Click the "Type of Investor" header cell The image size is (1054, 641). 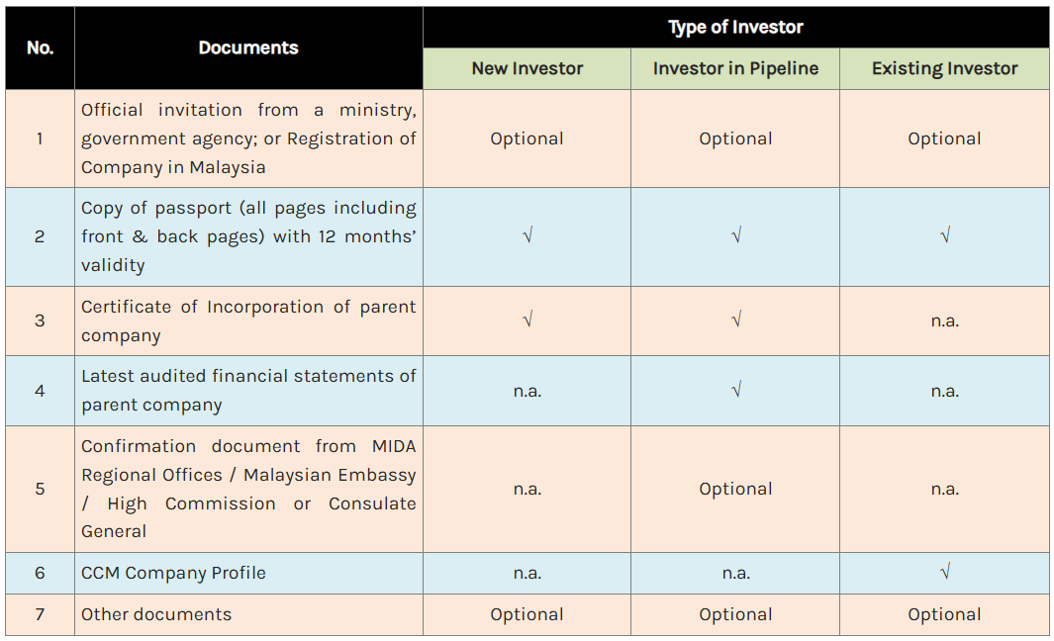click(735, 28)
